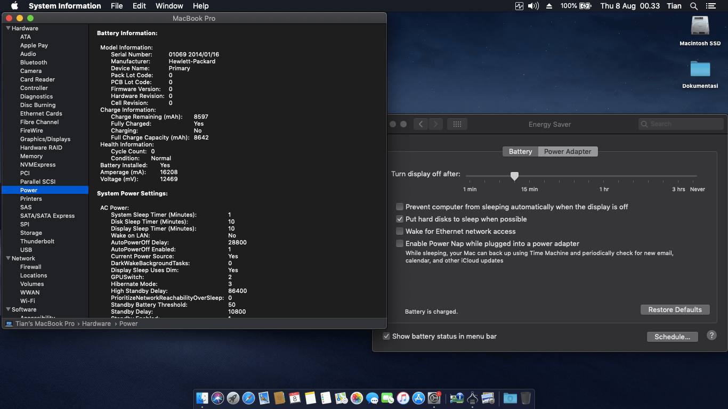This screenshot has height=409, width=728.
Task: Click Tian's MacBook Pro in path bar
Action: point(45,324)
